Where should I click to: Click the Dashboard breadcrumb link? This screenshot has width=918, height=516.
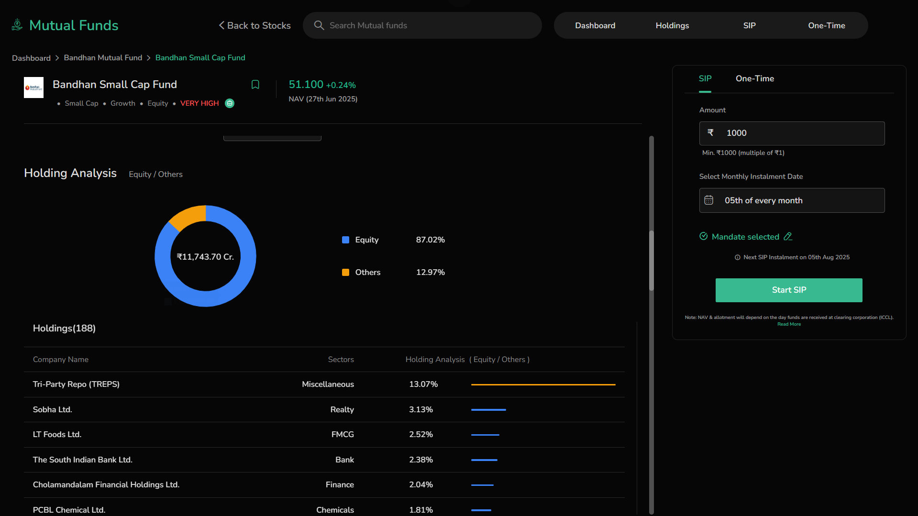(31, 58)
